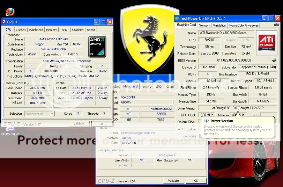Viewport: 283px width, 187px height.
Task: Select the CPU tab in CPU-Z
Action: pos(8,30)
